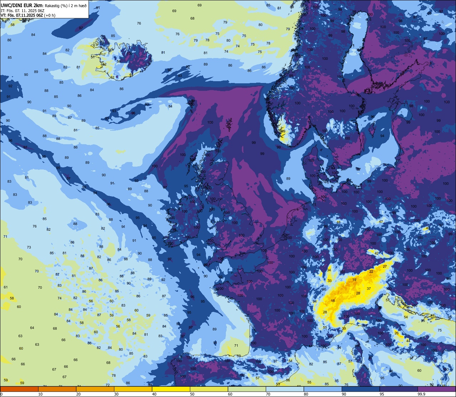Select the light blue 70–80 legend swatch
456x397 pixels.
[285, 389]
